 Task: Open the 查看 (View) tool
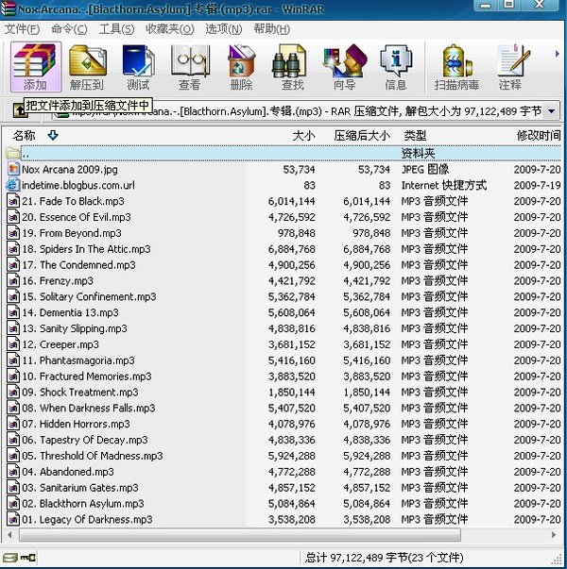click(x=190, y=67)
